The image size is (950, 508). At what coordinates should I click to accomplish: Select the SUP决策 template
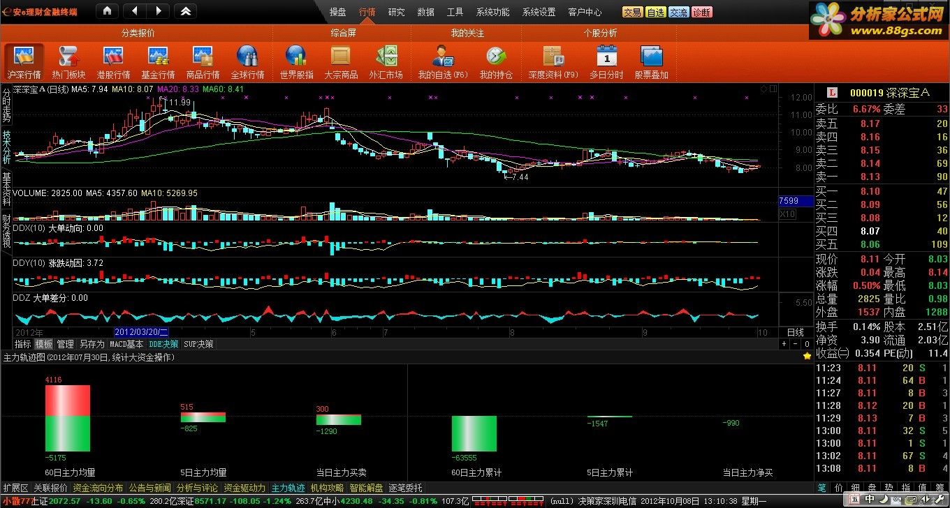tap(199, 344)
